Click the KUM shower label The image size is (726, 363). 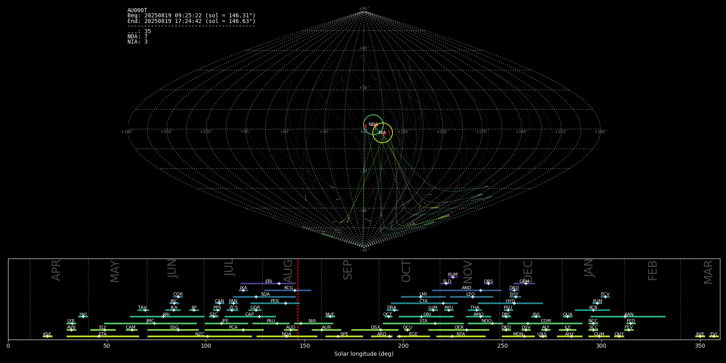pyautogui.click(x=453, y=275)
